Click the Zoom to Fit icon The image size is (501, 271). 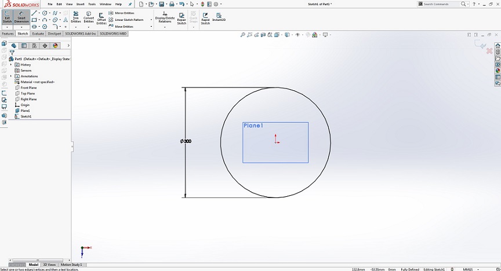242,35
